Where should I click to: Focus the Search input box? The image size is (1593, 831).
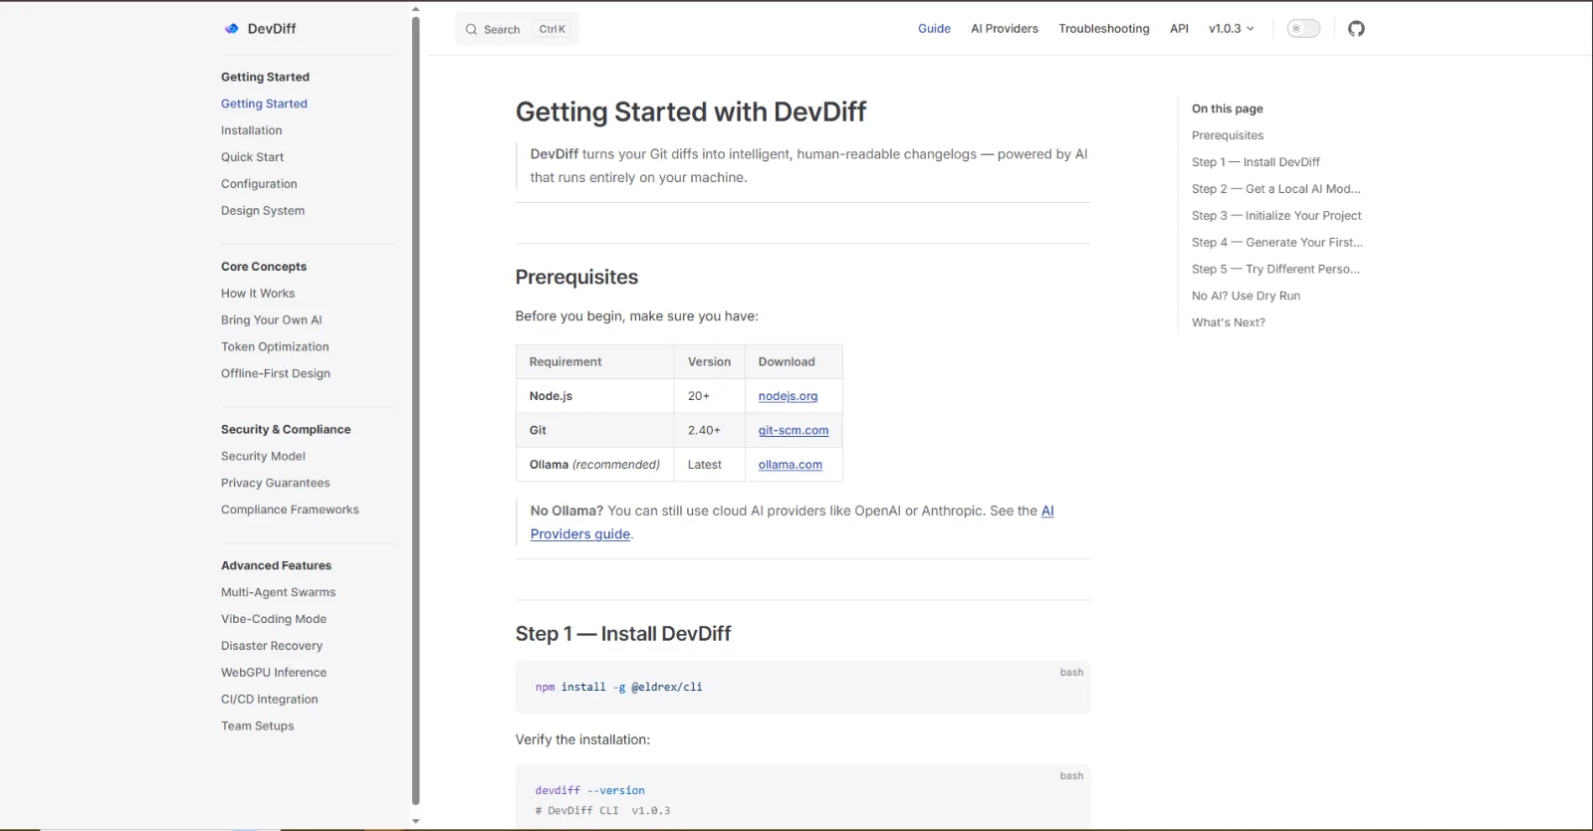point(517,29)
